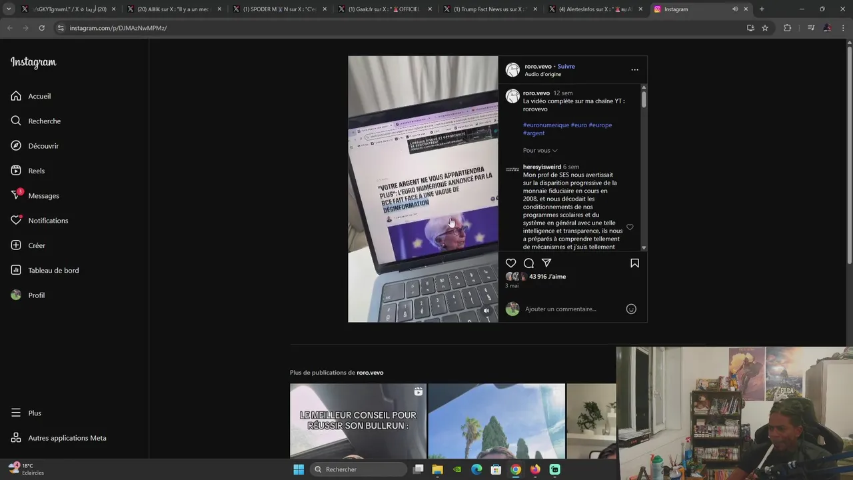Open a new browser tab

coord(762,9)
